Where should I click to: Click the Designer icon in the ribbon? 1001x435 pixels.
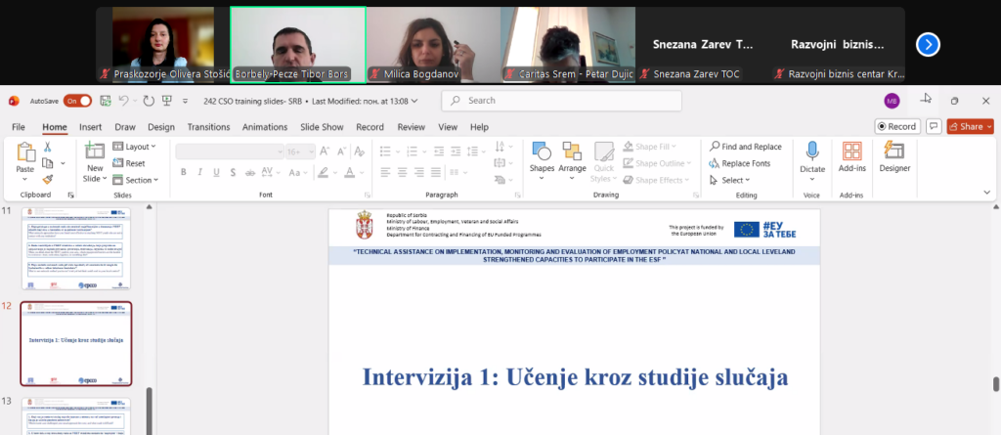tap(893, 156)
